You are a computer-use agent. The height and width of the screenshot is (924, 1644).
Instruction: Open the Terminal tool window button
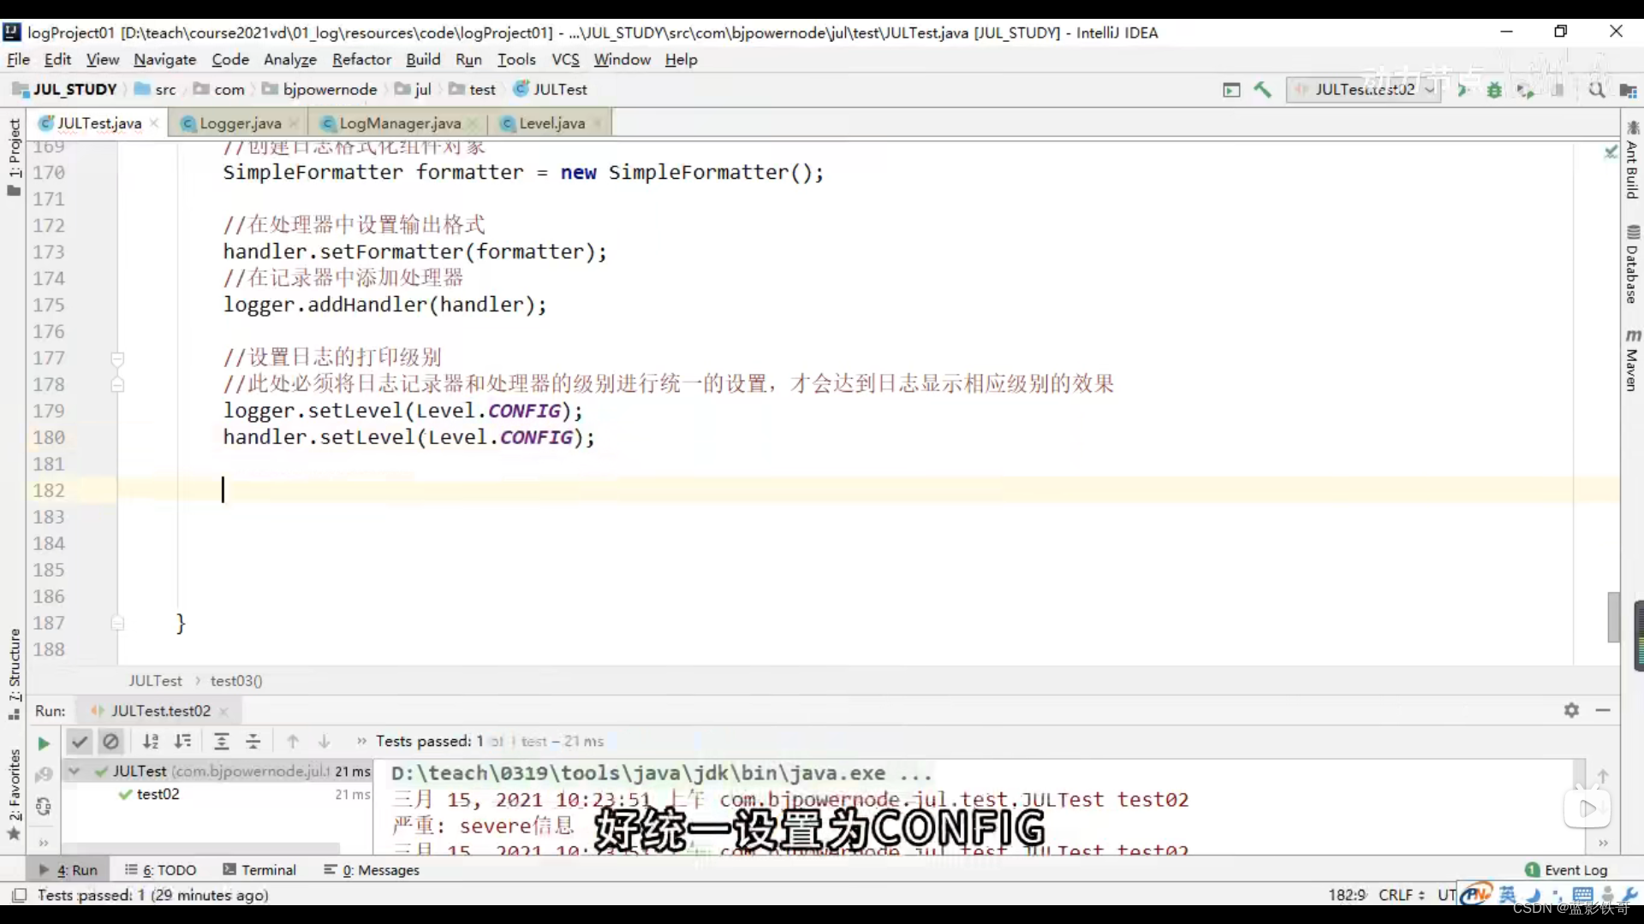coord(259,870)
